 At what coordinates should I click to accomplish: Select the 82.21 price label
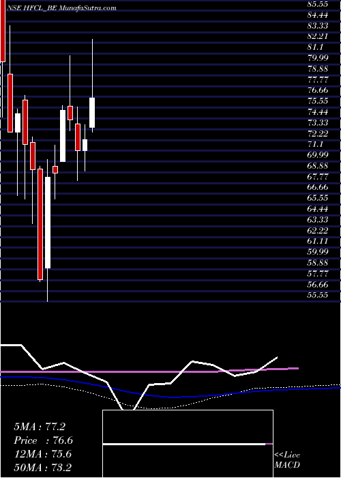click(318, 36)
